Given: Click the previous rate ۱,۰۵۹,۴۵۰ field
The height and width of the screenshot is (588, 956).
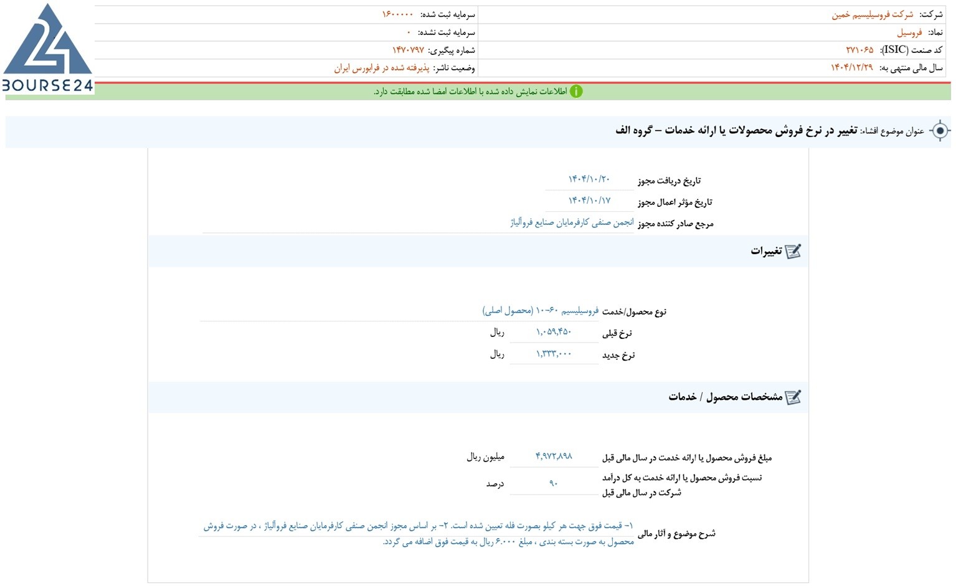Looking at the screenshot, I should pos(554,333).
